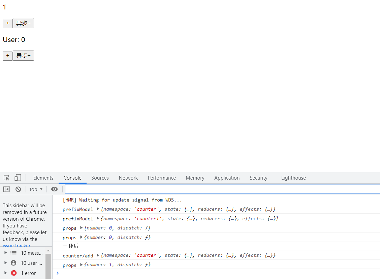This screenshot has height=279, width=380.
Task: Expand the props {number: 1} object
Action: tap(81, 265)
